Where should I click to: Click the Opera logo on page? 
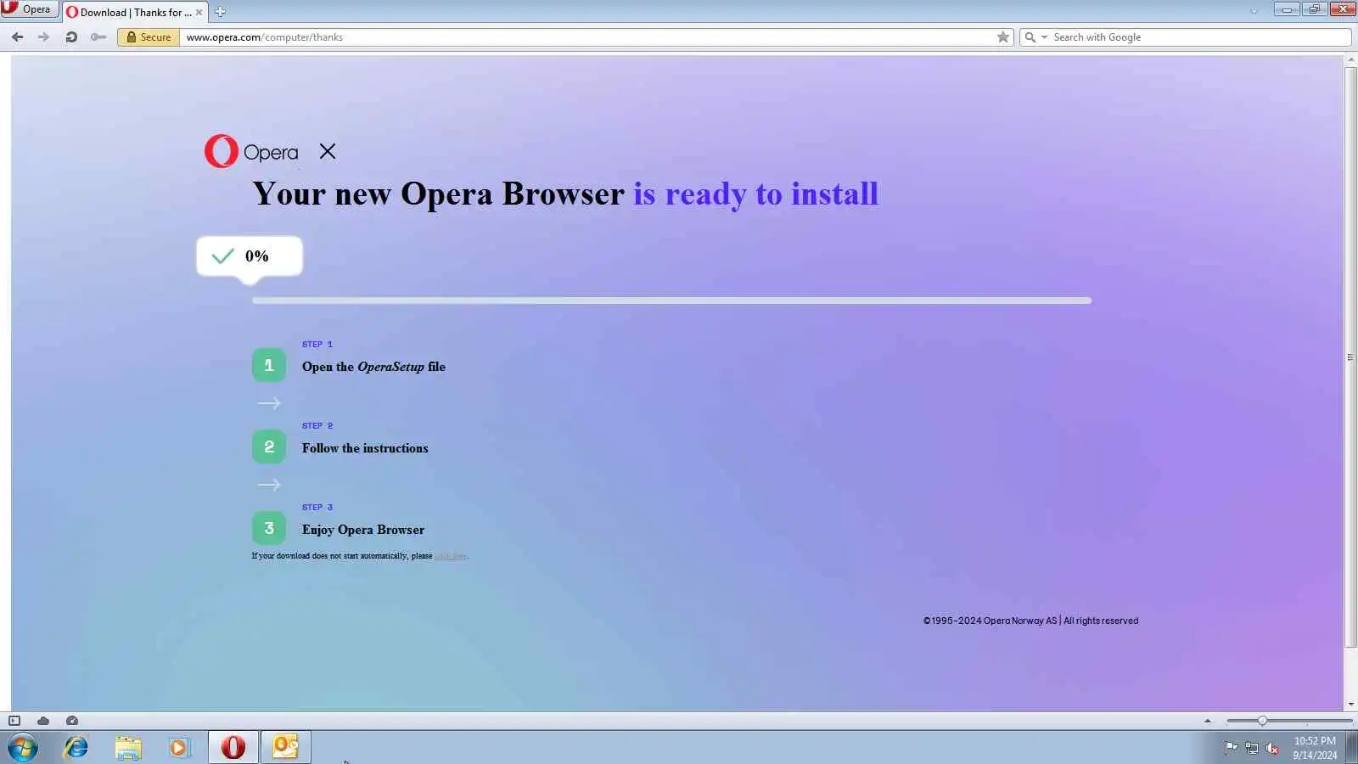(x=251, y=151)
